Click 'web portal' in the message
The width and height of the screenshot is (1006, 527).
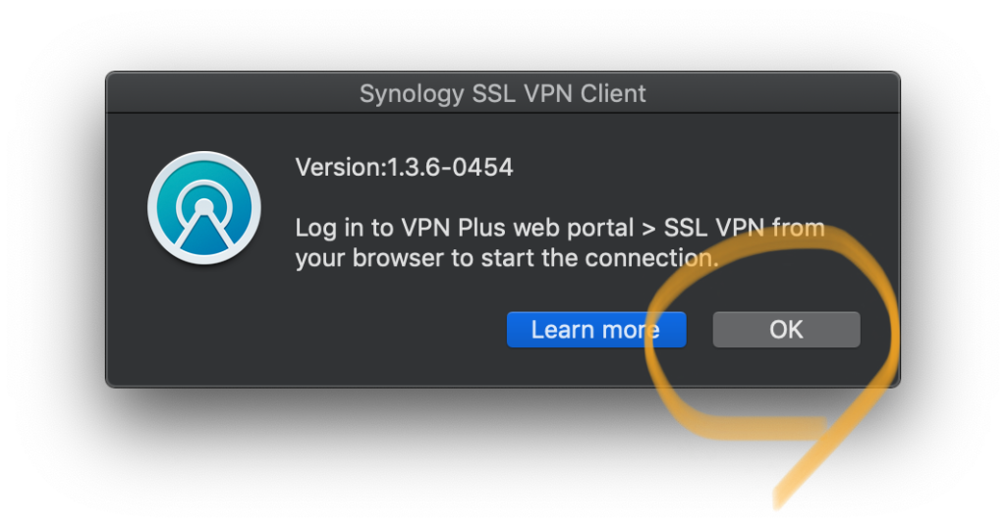click(561, 228)
